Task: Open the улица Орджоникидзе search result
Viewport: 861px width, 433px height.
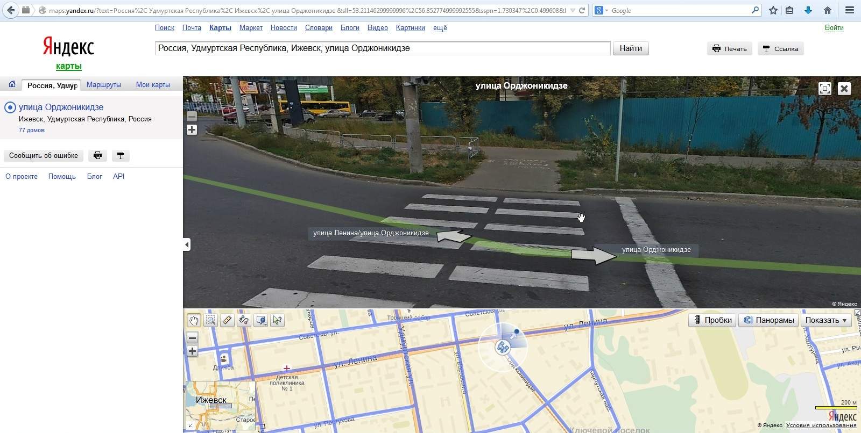Action: (x=61, y=107)
